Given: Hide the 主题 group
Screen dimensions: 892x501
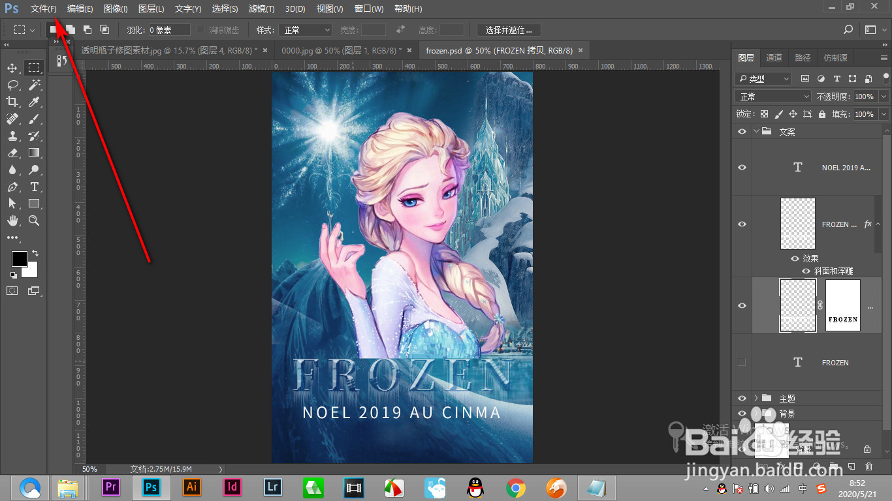Looking at the screenshot, I should pyautogui.click(x=742, y=398).
